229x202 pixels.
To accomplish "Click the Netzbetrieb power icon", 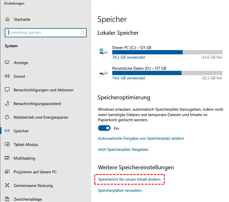I will point(7,117).
